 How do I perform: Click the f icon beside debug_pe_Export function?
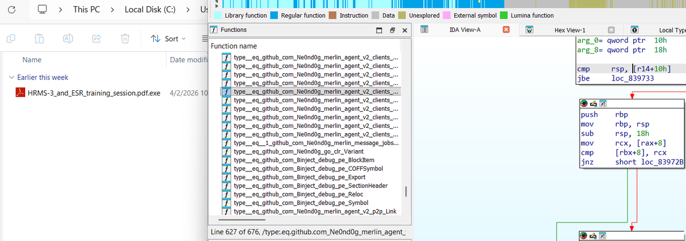point(227,177)
